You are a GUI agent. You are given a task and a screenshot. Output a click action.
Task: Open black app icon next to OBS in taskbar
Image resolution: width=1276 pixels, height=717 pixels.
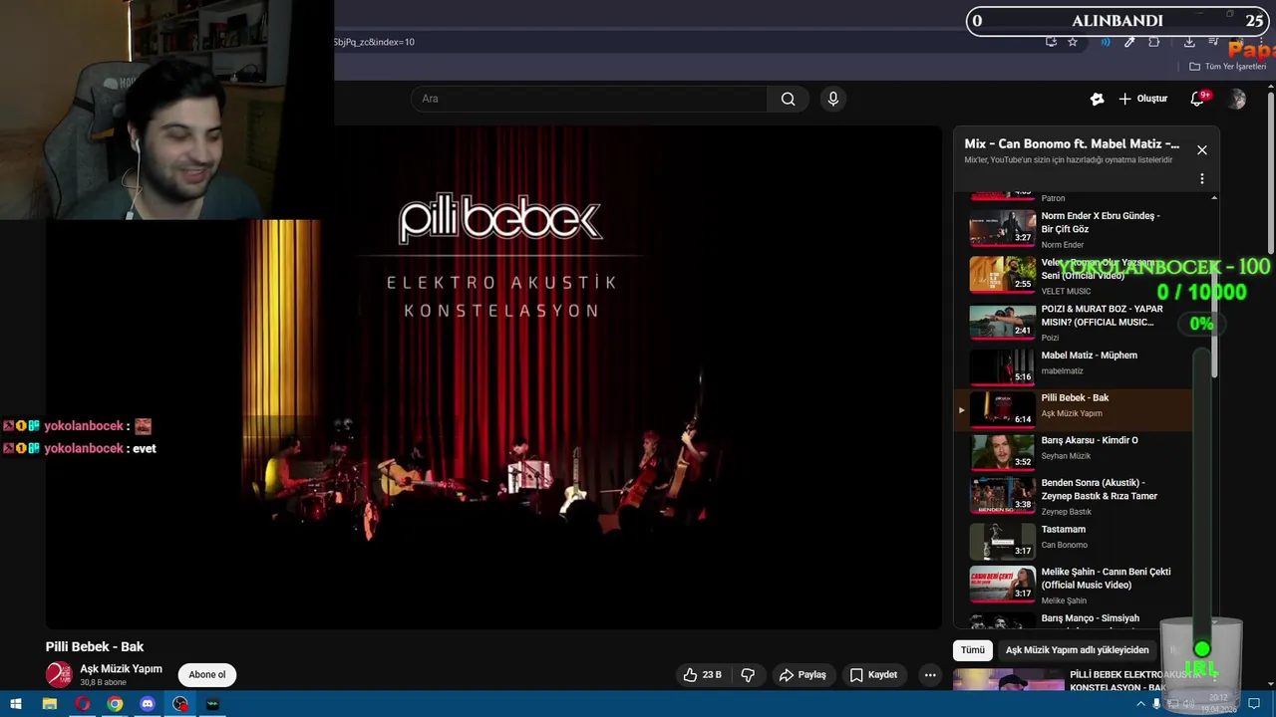point(212,704)
